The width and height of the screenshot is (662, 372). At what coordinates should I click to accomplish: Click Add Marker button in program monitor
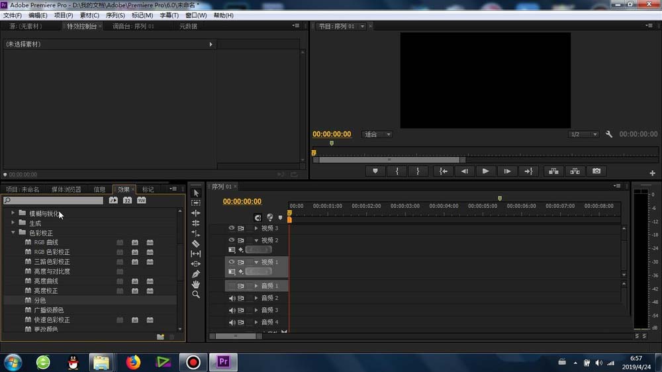click(375, 171)
